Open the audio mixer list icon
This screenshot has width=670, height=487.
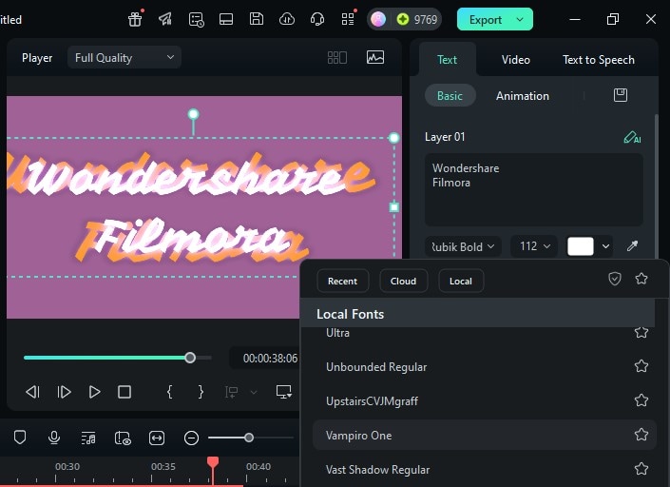88,438
